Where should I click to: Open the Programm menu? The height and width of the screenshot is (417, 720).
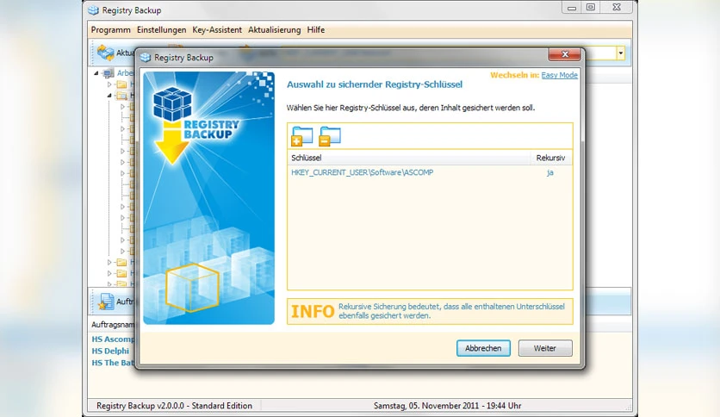[110, 30]
